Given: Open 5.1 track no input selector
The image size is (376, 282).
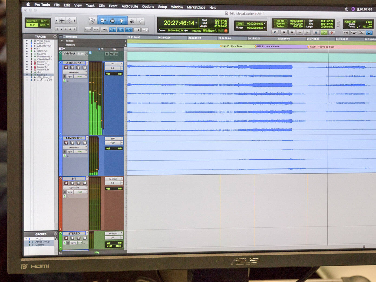Looking at the screenshot, I should [x=114, y=179].
